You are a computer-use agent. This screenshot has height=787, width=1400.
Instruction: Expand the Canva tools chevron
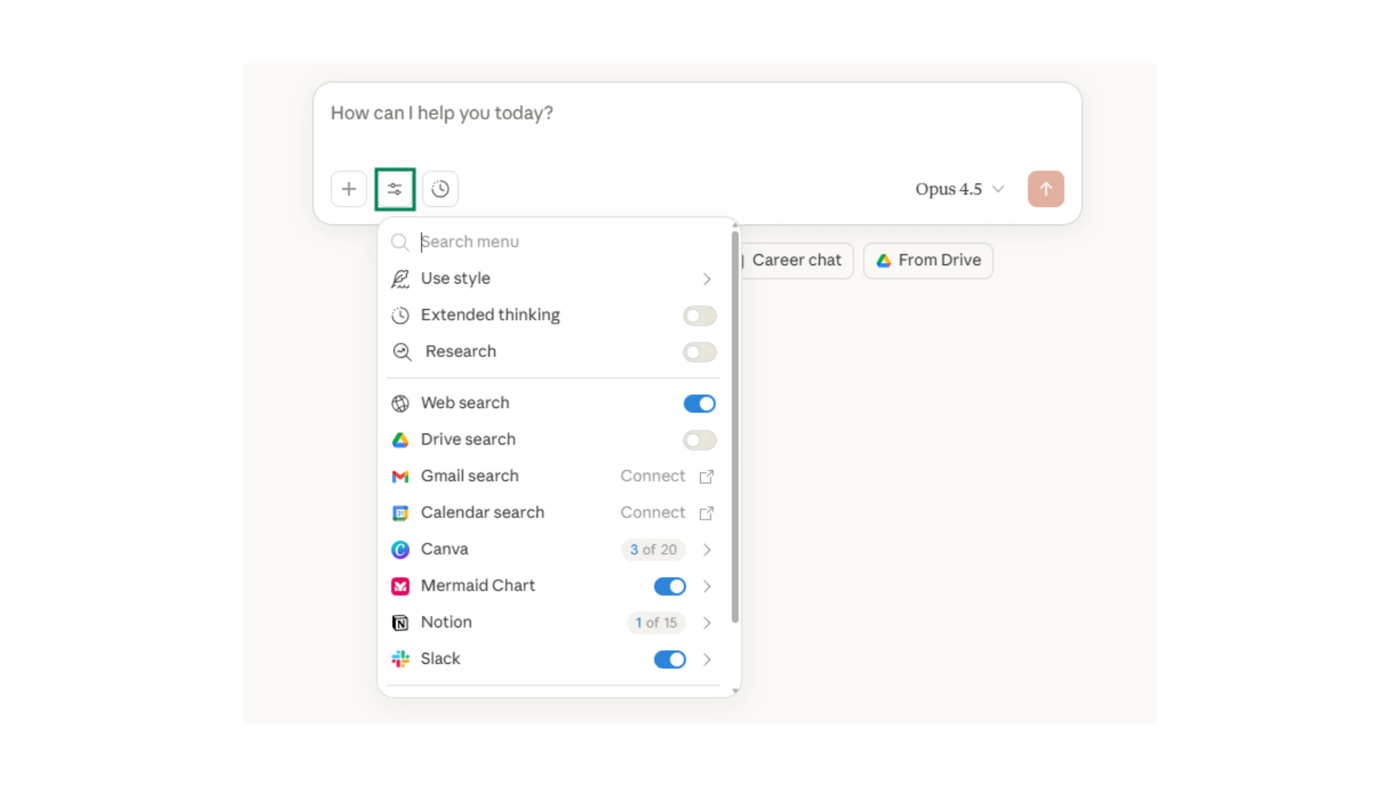click(706, 549)
